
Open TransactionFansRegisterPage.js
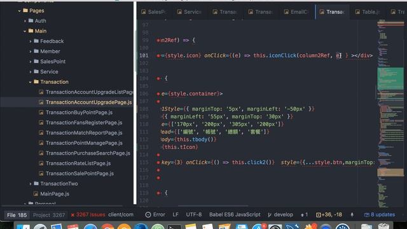[84, 123]
